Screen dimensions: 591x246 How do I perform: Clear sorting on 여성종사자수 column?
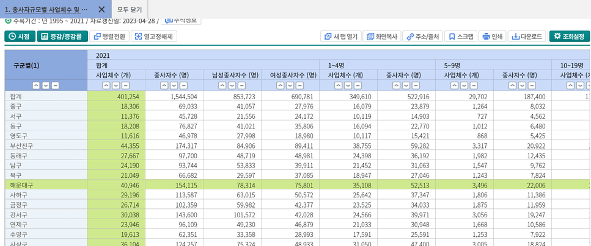(x=299, y=86)
